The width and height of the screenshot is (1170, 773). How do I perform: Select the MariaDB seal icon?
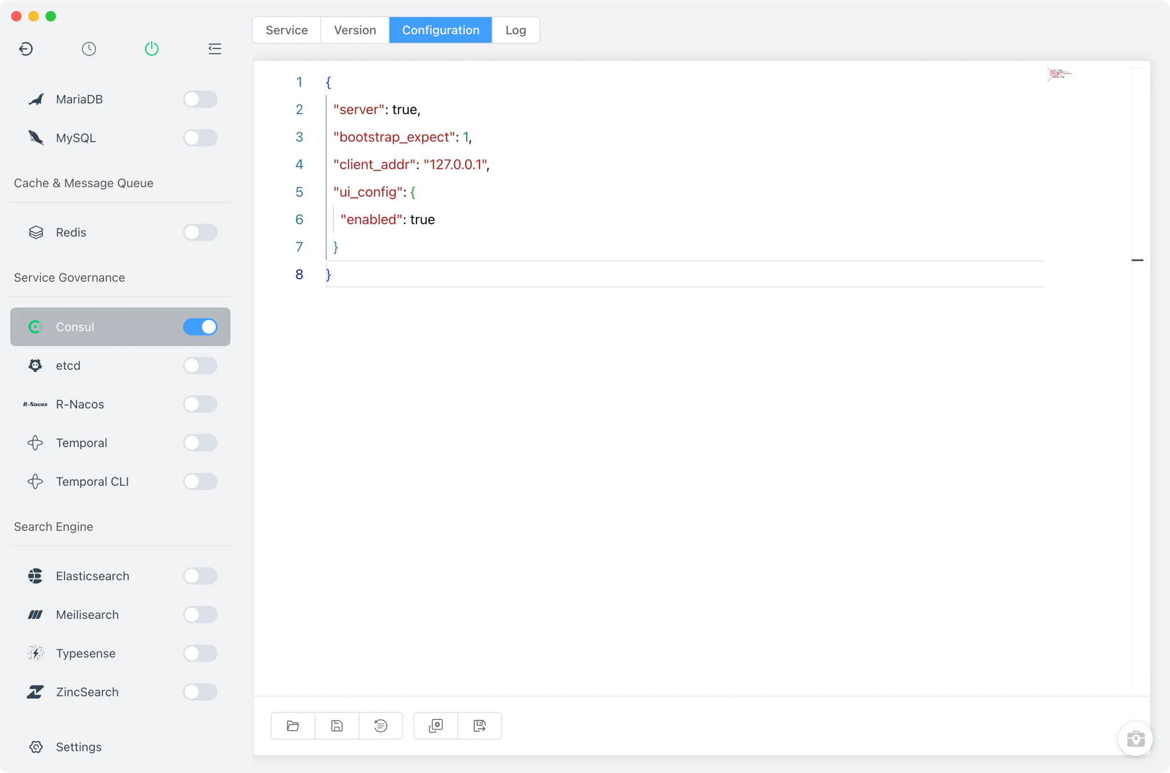click(x=36, y=99)
